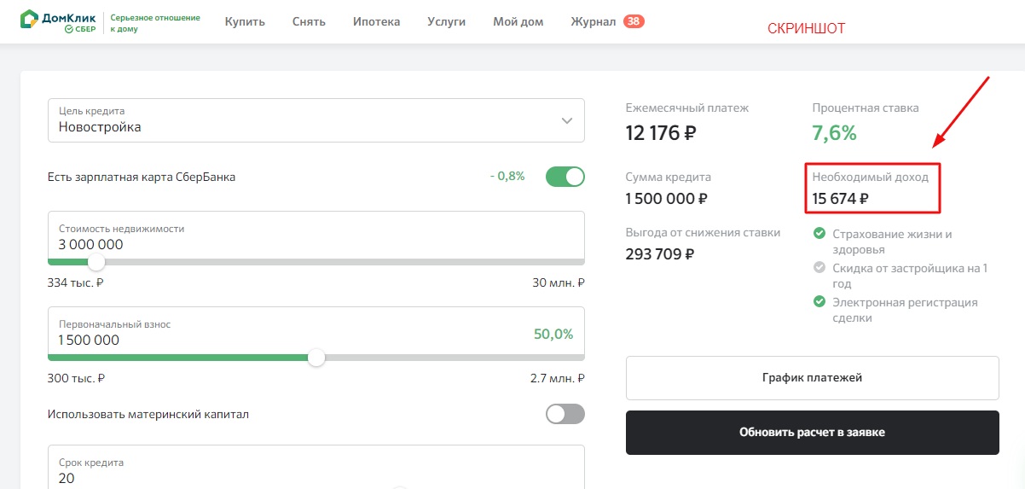Click the DomClick house logo icon
This screenshot has width=1025, height=489.
pos(30,20)
